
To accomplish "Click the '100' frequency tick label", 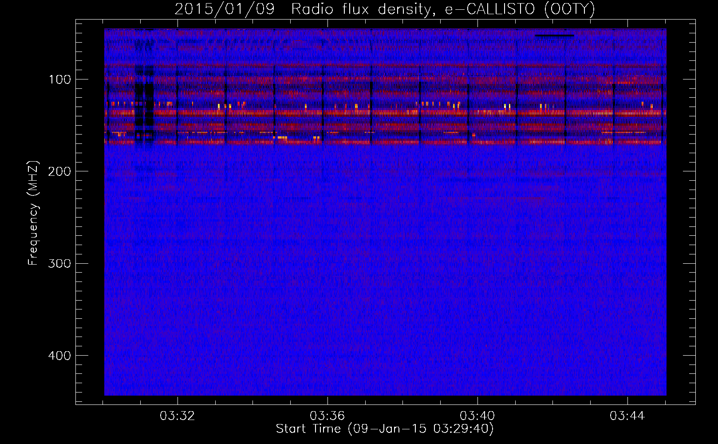I will point(60,79).
